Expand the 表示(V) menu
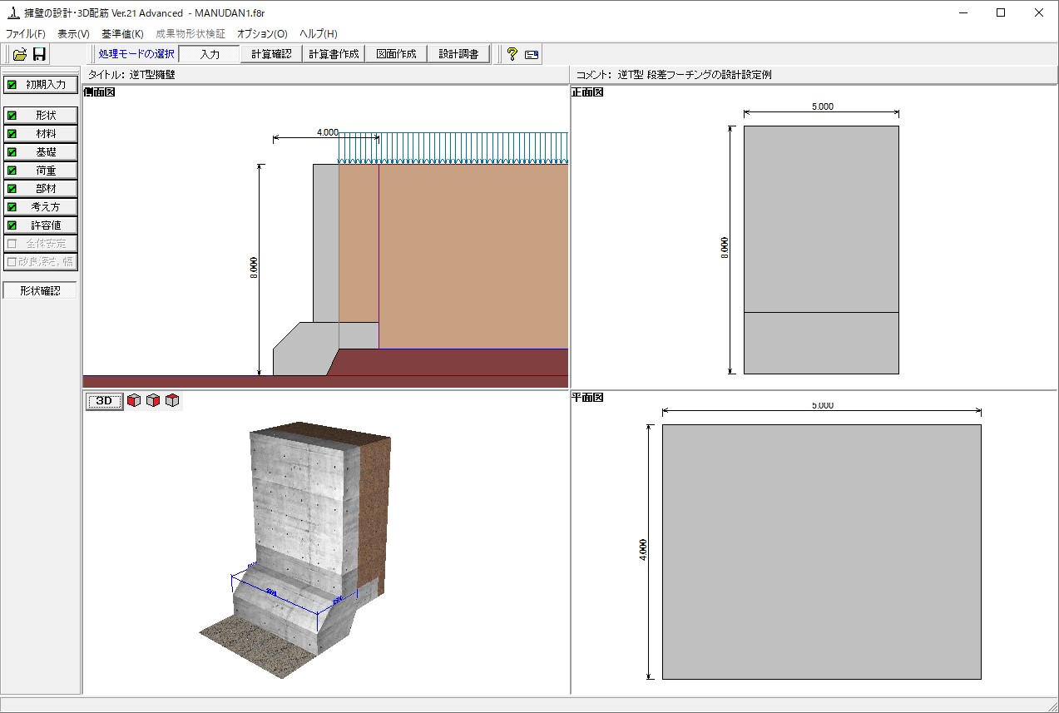The width and height of the screenshot is (1059, 713). tap(73, 34)
